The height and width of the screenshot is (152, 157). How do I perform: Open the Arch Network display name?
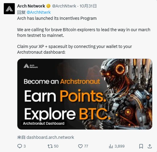coord(31,6)
